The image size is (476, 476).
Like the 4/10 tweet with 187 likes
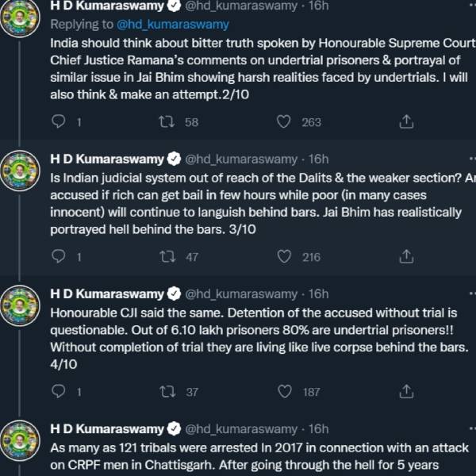point(284,391)
